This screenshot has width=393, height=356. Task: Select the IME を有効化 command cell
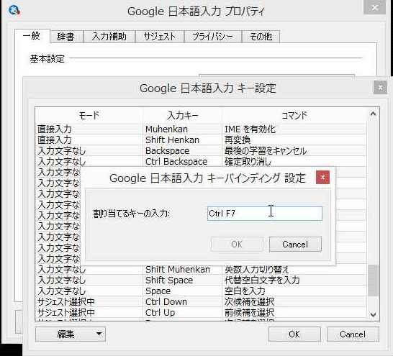(x=294, y=129)
